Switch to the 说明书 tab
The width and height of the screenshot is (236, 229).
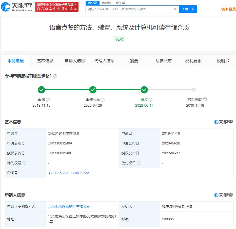pyautogui.click(x=223, y=61)
